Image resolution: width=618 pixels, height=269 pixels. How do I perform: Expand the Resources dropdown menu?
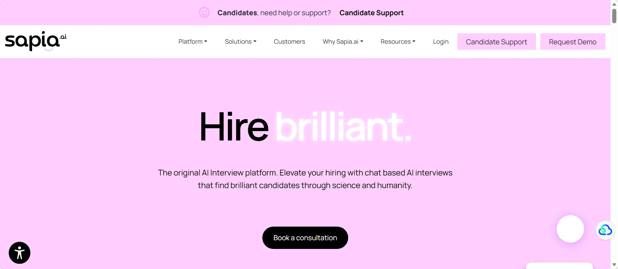[x=398, y=41]
